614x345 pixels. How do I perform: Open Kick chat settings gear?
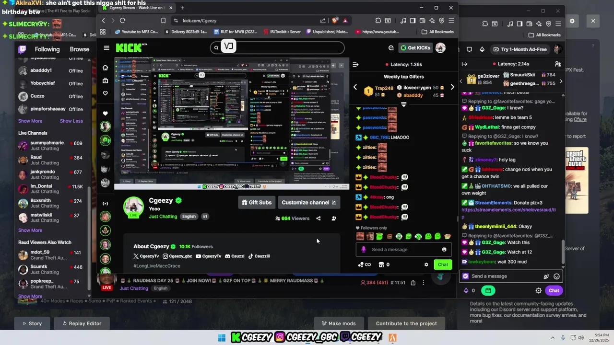click(x=426, y=264)
